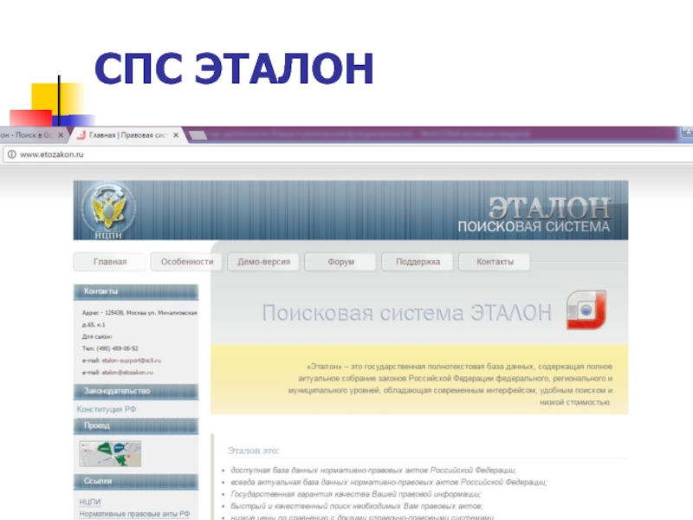Click the ЭТАЛОН Поисковая система banner title

click(534, 215)
